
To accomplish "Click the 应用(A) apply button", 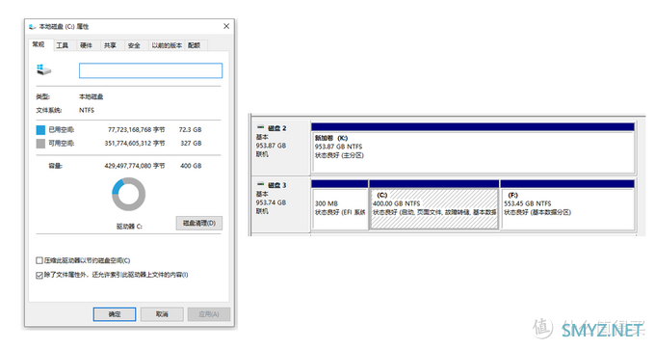I will 209,314.
